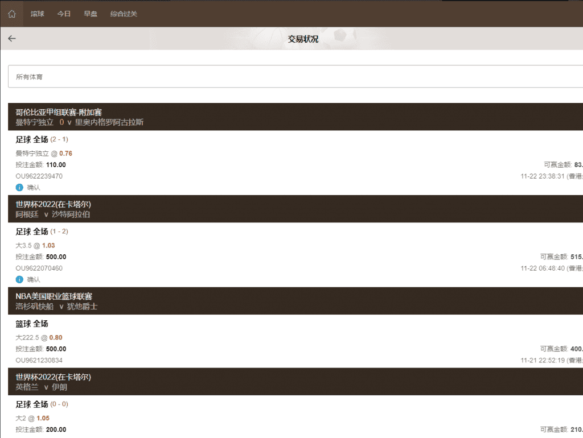Click the 足球 全场 (1 - 2) label
The height and width of the screenshot is (438, 583).
point(42,232)
